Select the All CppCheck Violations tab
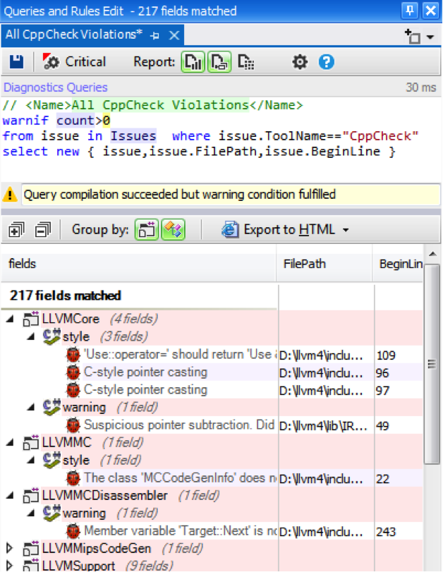This screenshot has width=443, height=572. point(73,35)
